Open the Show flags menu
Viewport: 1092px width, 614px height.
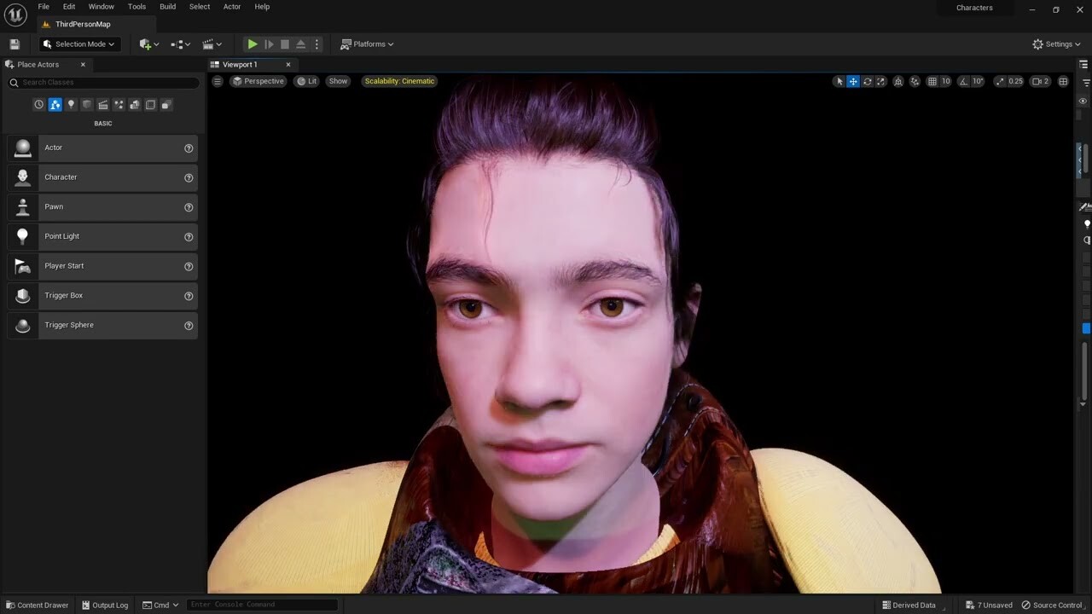[x=339, y=81]
